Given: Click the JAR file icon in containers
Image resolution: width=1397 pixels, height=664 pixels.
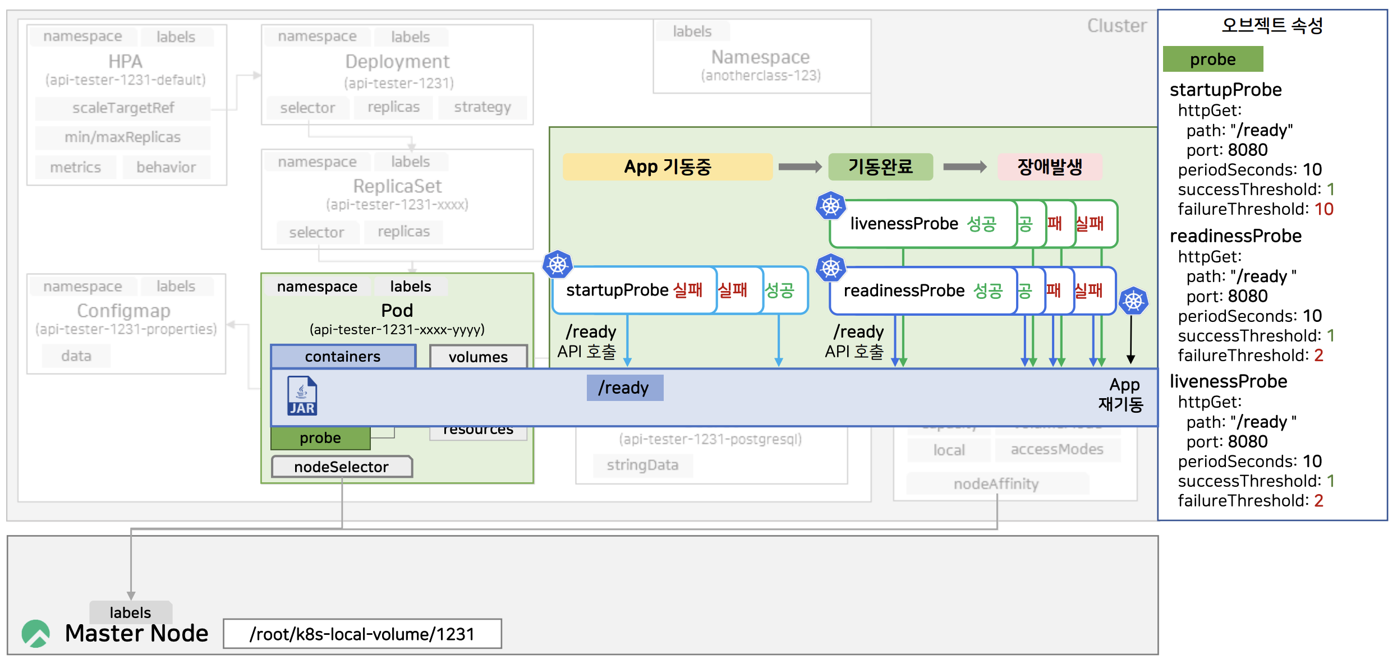Looking at the screenshot, I should (302, 396).
